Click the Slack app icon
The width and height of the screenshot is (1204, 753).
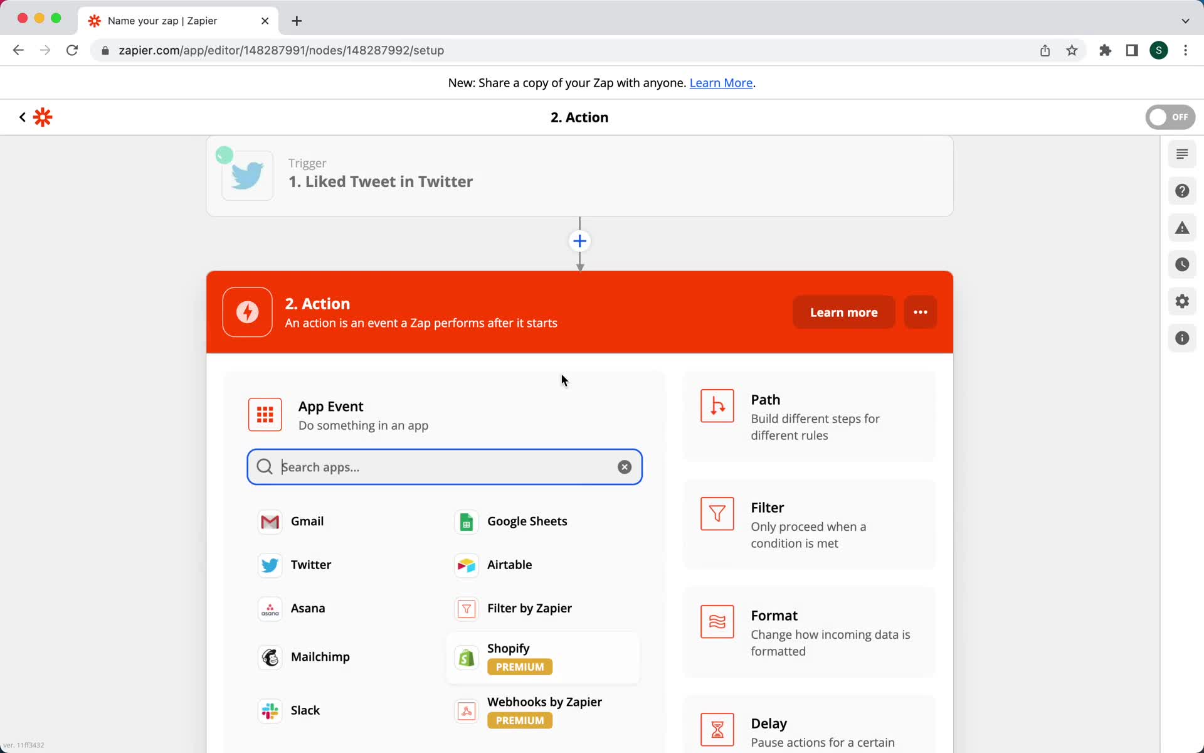click(x=270, y=710)
